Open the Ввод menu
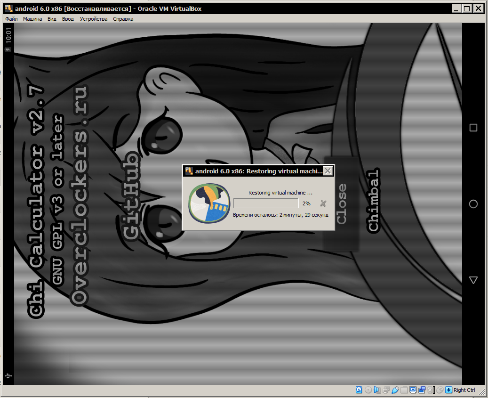 [x=68, y=19]
